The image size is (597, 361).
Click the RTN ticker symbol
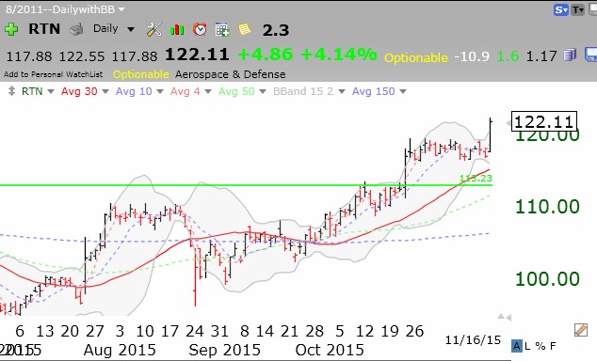[44, 29]
